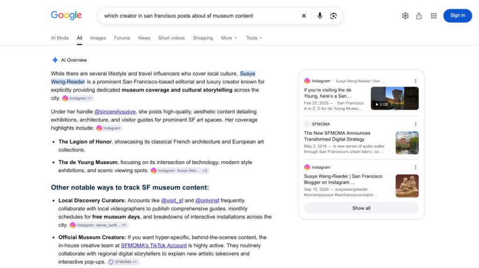
Task: Select the All tab
Action: coord(80,38)
